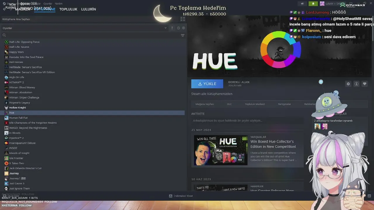Viewport: 374px width, 210px height.
Task: Expand the Oyunlar collection dropdown
Action: coord(165,28)
